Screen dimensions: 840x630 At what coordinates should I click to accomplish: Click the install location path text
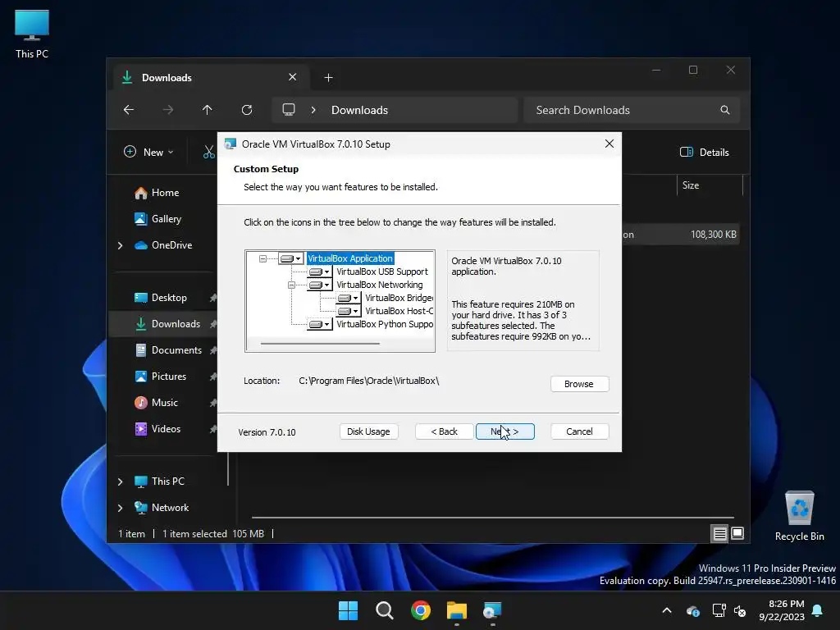tap(368, 381)
